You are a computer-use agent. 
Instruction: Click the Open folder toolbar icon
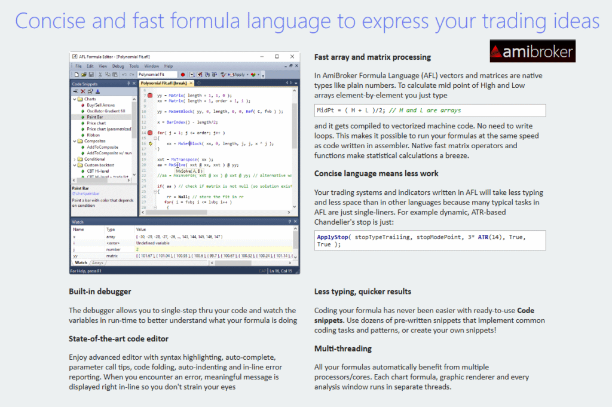(84, 75)
